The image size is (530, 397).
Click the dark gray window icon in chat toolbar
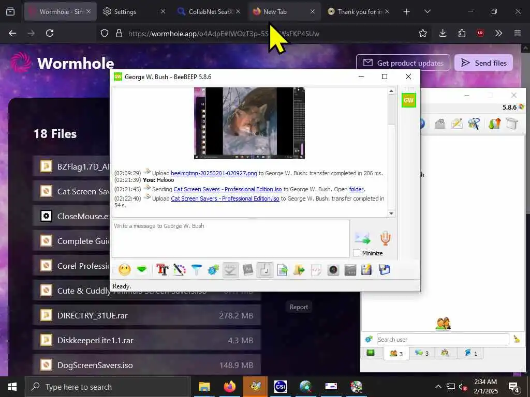click(350, 270)
